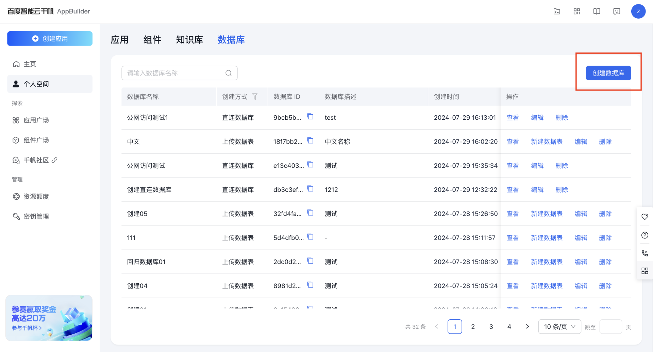Image resolution: width=653 pixels, height=352 pixels.
Task: Go to page 4
Action: (509, 326)
